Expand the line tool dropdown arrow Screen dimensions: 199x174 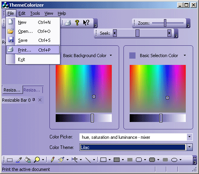click(94, 160)
